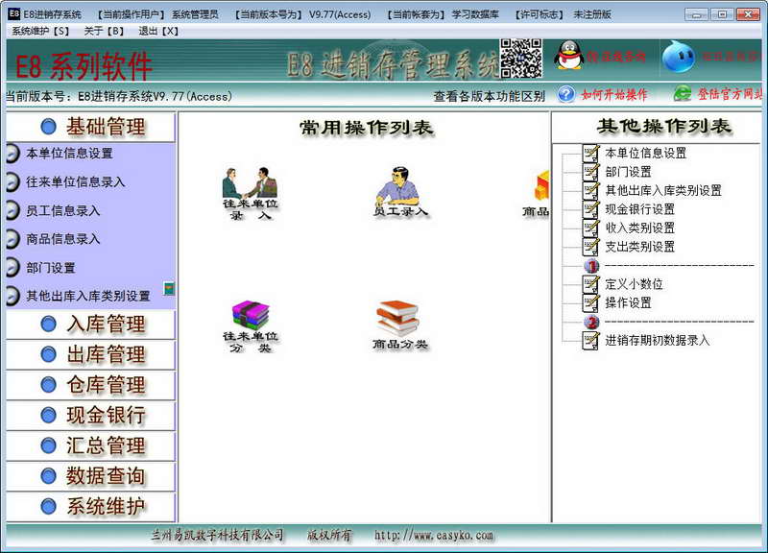Click the 退出 [X] menu
The width and height of the screenshot is (768, 553).
(x=158, y=31)
